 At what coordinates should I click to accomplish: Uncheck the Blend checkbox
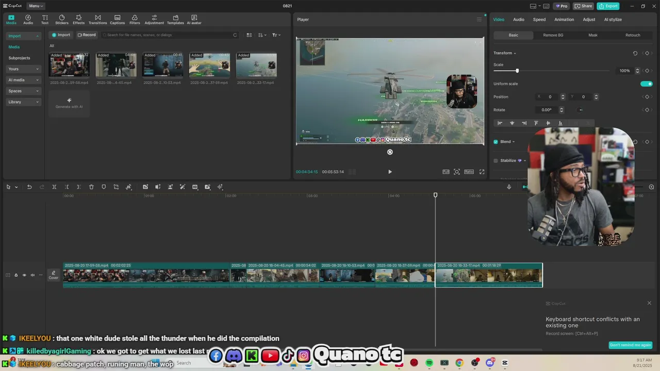(x=496, y=142)
